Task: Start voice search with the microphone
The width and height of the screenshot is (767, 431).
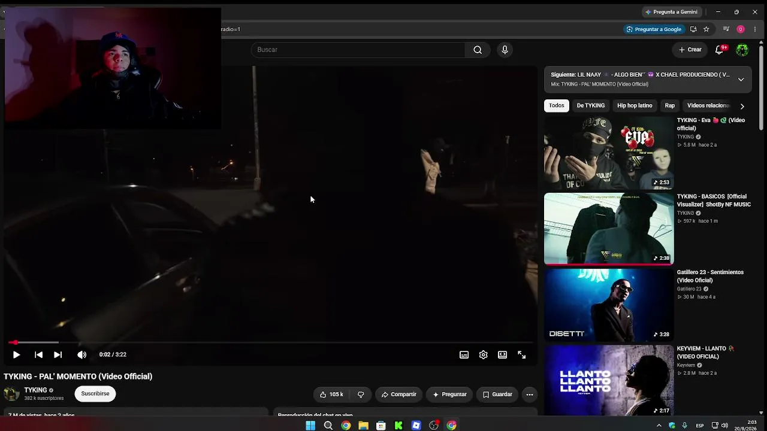Action: (505, 50)
